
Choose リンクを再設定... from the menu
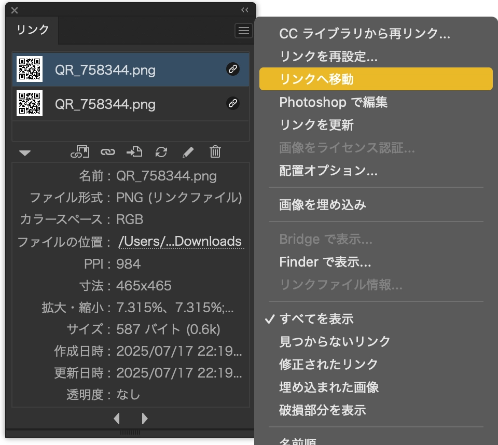coord(376,57)
